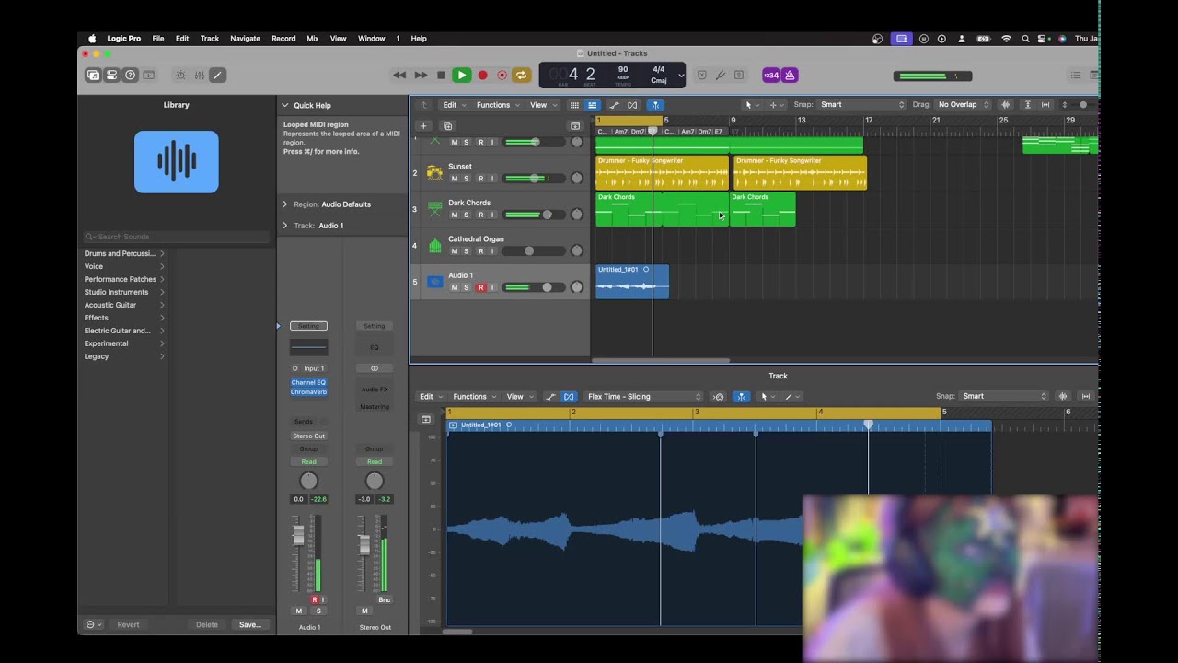Select grid view icon in Tracks menu bar

coord(574,105)
